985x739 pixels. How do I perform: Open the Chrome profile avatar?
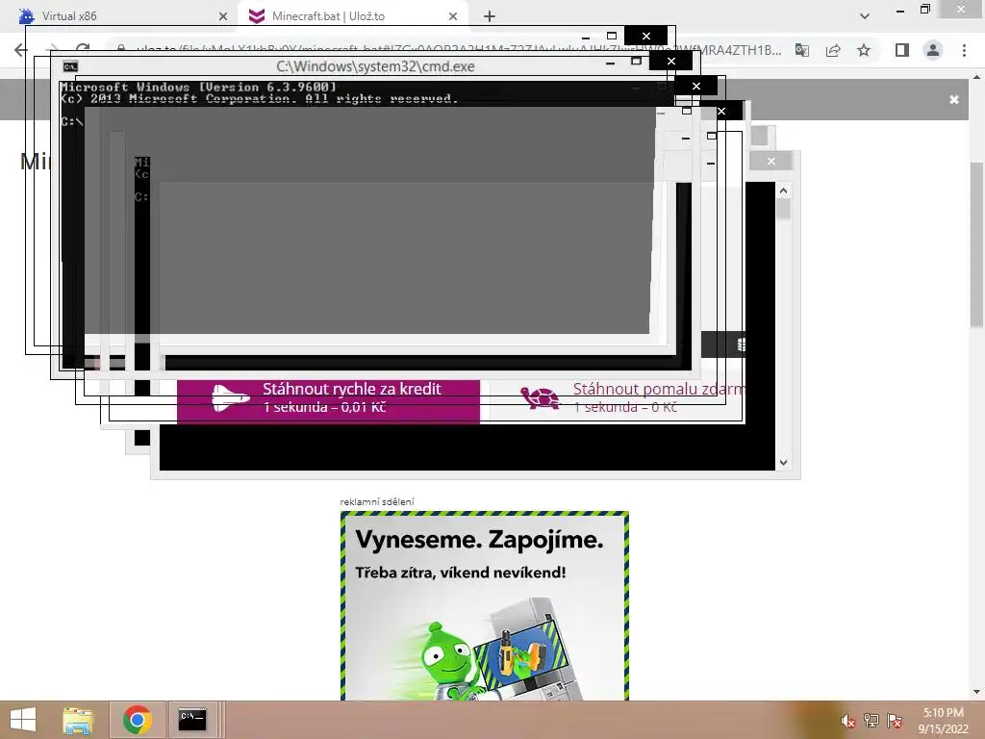tap(933, 50)
